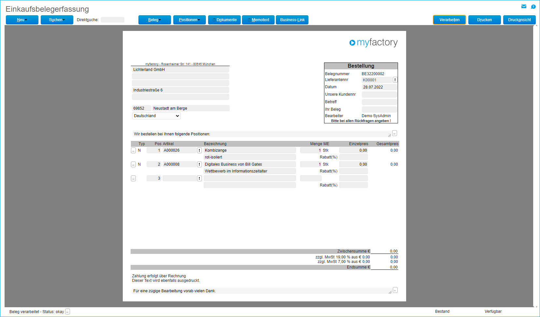Focus the empty description field in position 3
This screenshot has width=540, height=317.
tap(250, 178)
